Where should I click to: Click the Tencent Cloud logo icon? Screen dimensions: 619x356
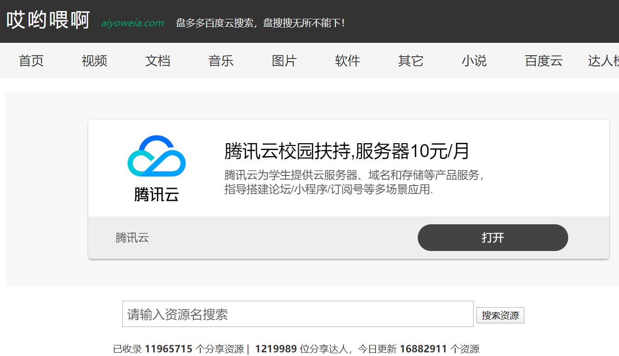[156, 156]
